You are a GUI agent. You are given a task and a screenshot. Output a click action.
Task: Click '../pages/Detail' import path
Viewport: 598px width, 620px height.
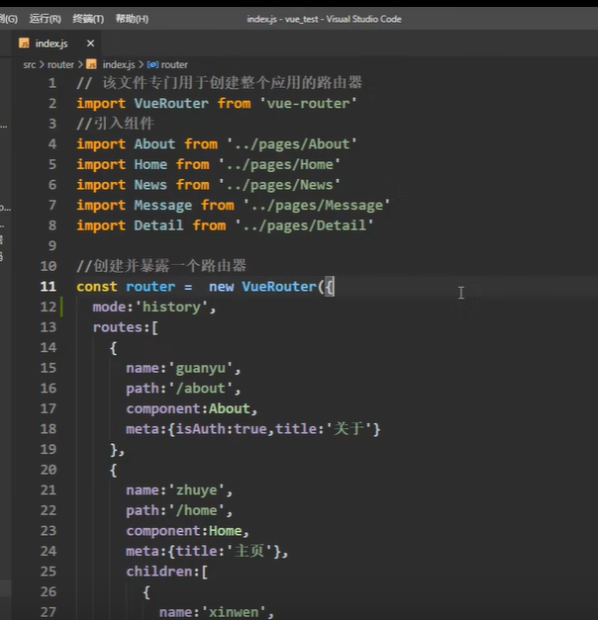(x=304, y=225)
